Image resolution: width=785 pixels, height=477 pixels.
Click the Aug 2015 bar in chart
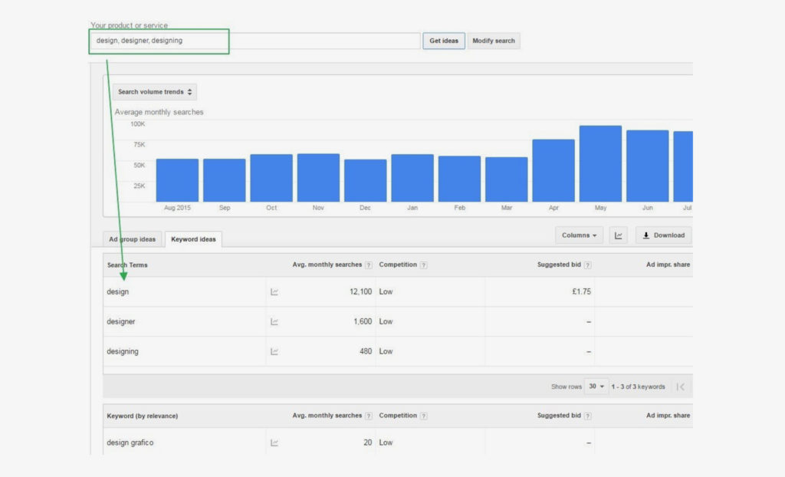click(x=177, y=180)
